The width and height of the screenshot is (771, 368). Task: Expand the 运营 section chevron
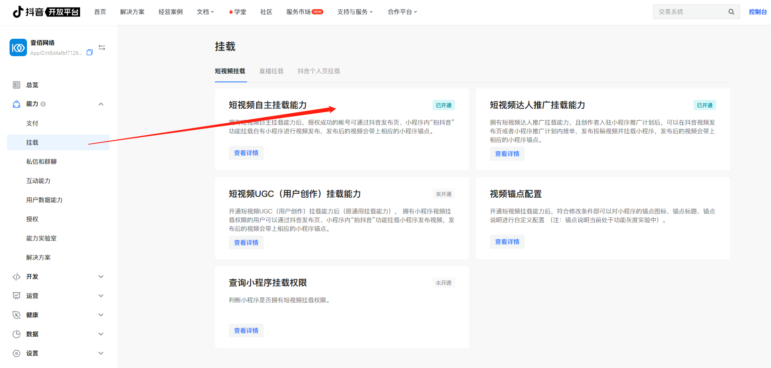point(101,296)
